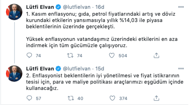Open the tweet text starting '2. Enflasyonist beklentilerin'
Screen dimensions: 190x105
pos(105,82)
